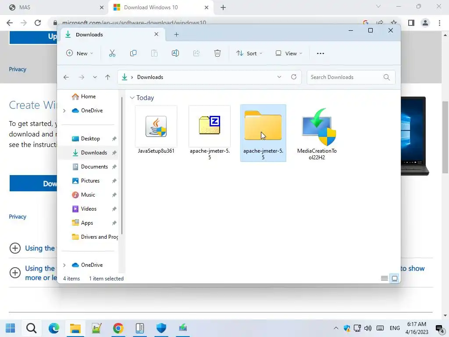Go to Home in navigation pane

[88, 97]
